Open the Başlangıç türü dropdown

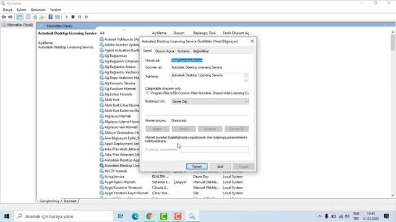coord(210,101)
